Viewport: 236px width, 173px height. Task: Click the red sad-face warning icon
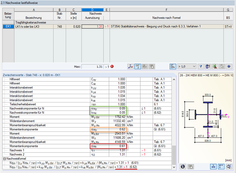click(112, 66)
